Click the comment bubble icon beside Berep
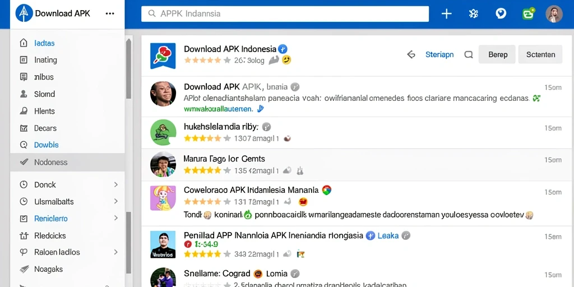The height and width of the screenshot is (287, 574). pyautogui.click(x=469, y=55)
